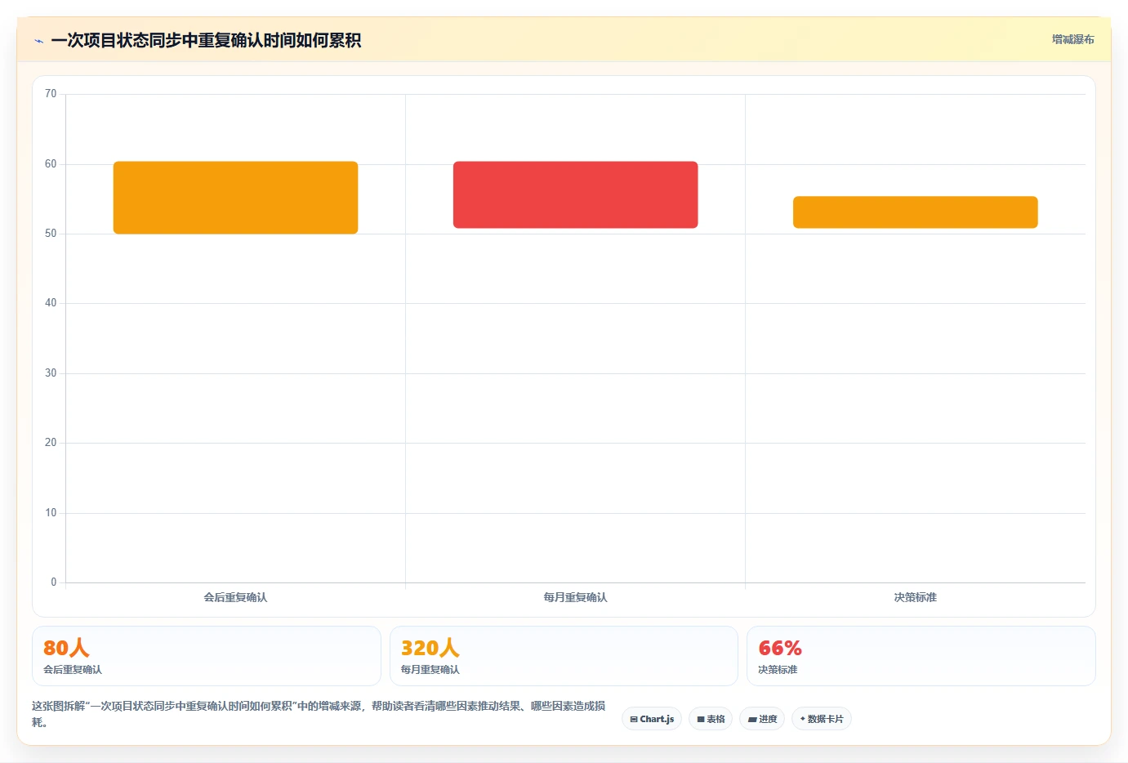Click the 66% stat value
Image resolution: width=1128 pixels, height=763 pixels.
(x=780, y=648)
